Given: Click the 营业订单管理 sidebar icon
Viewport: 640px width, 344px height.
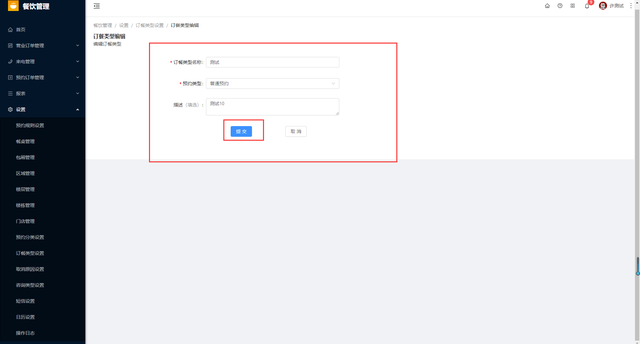Looking at the screenshot, I should (x=10, y=46).
